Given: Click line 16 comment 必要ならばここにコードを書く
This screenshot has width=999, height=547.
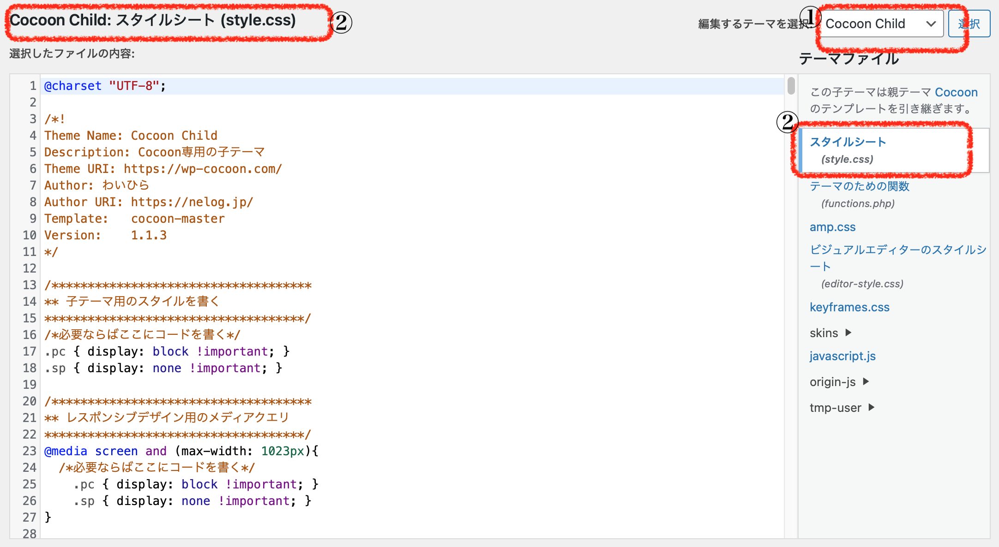Looking at the screenshot, I should 142,335.
